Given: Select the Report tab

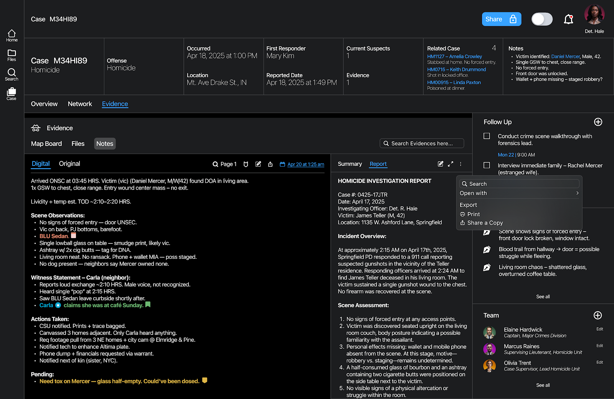Looking at the screenshot, I should (378, 164).
